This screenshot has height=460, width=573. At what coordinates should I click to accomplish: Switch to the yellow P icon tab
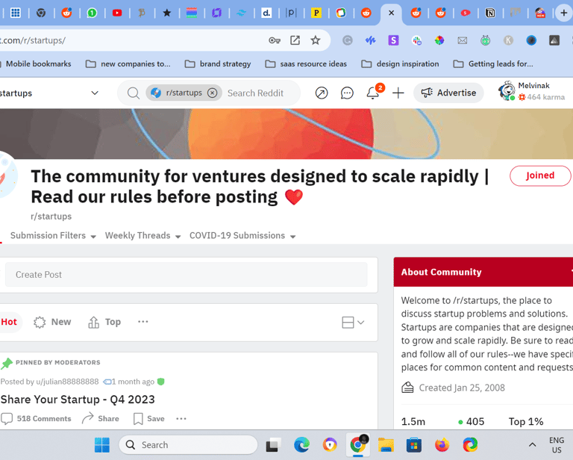(x=316, y=13)
